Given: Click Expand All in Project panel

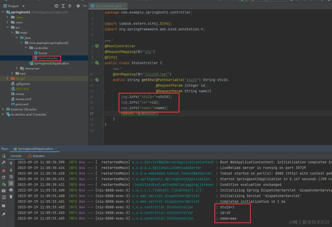Looking at the screenshot, I should 63,6.
